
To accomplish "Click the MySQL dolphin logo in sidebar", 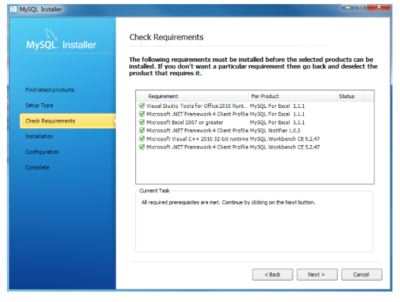I will click(x=51, y=34).
